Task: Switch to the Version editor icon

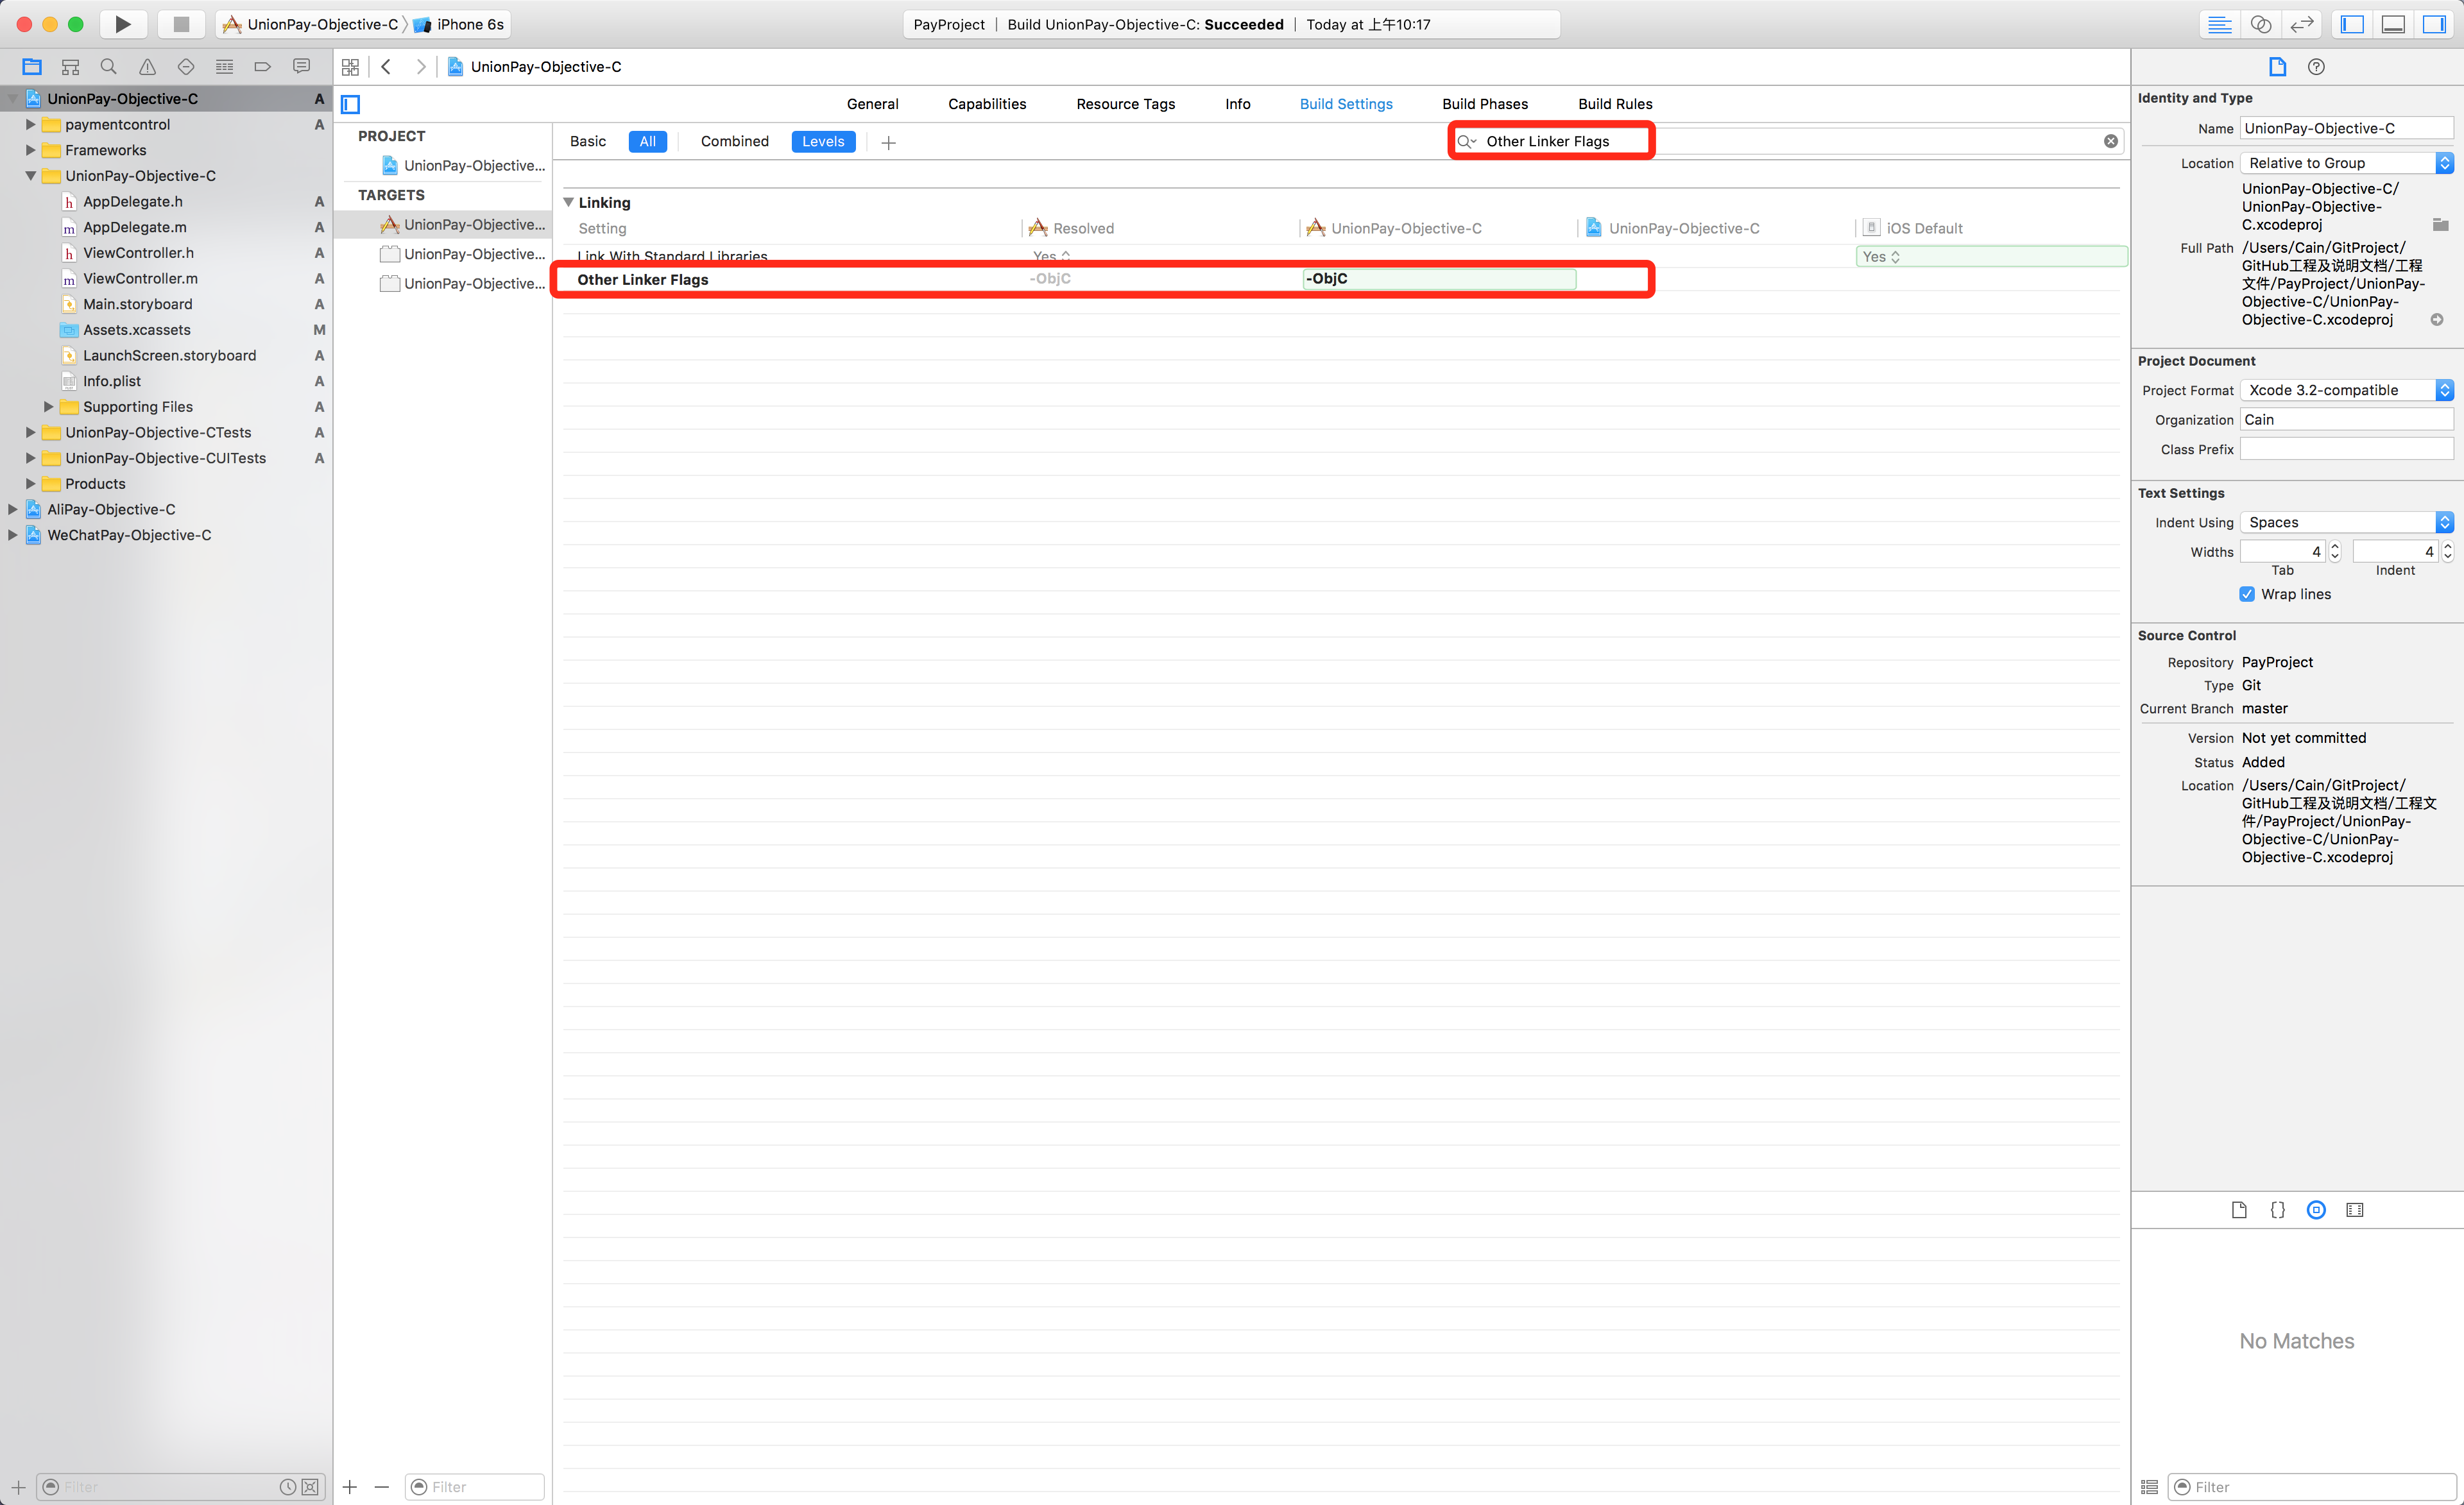Action: point(2302,24)
